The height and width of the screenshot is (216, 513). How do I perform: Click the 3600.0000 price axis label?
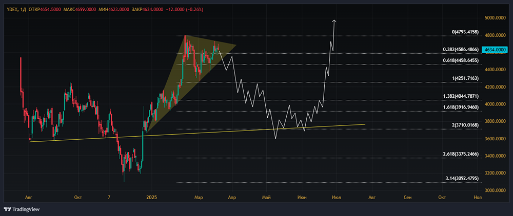pos(496,139)
